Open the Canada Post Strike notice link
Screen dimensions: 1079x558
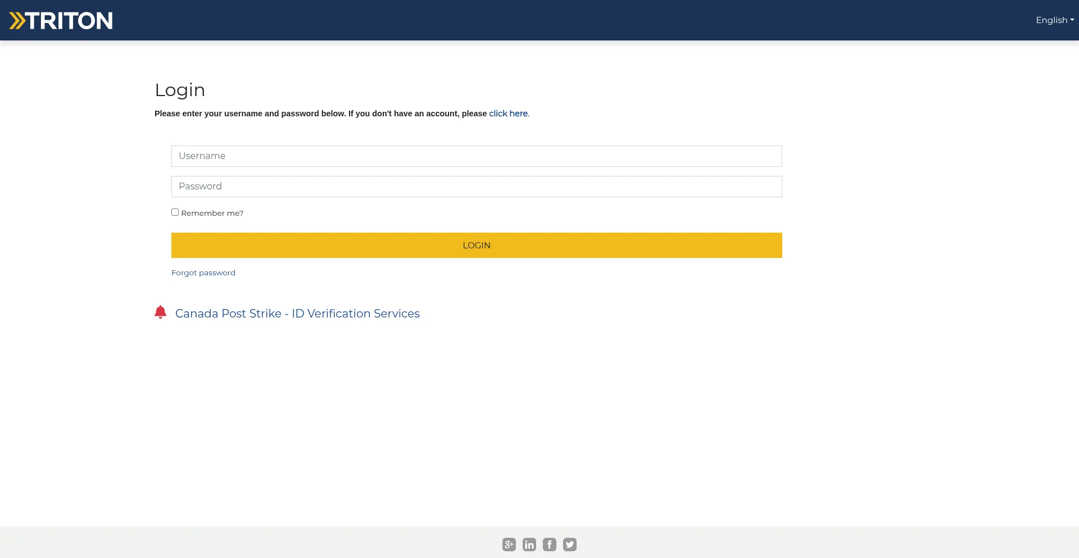[x=297, y=314]
